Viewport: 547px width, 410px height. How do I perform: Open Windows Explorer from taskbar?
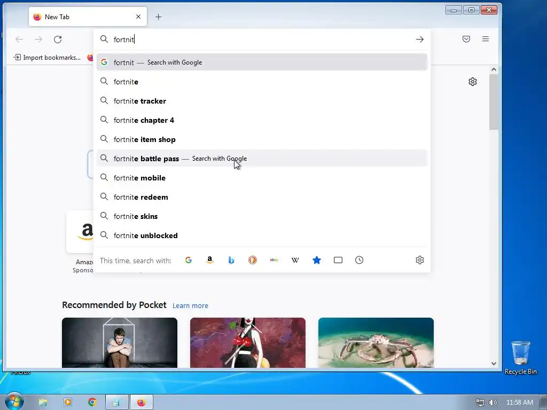[43, 403]
